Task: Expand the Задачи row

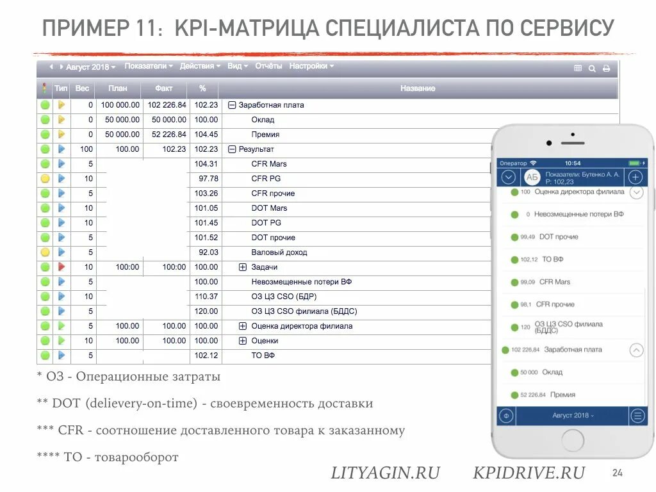Action: click(242, 266)
